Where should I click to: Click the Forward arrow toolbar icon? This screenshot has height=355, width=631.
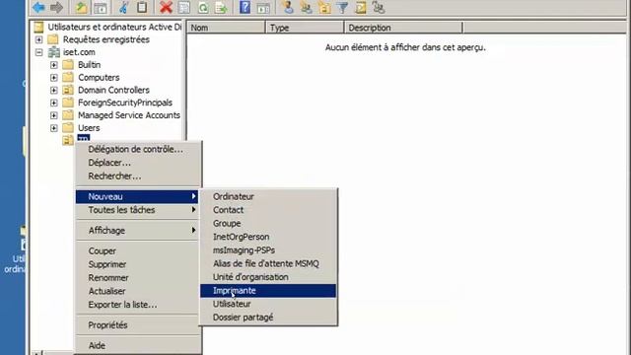[x=57, y=7]
